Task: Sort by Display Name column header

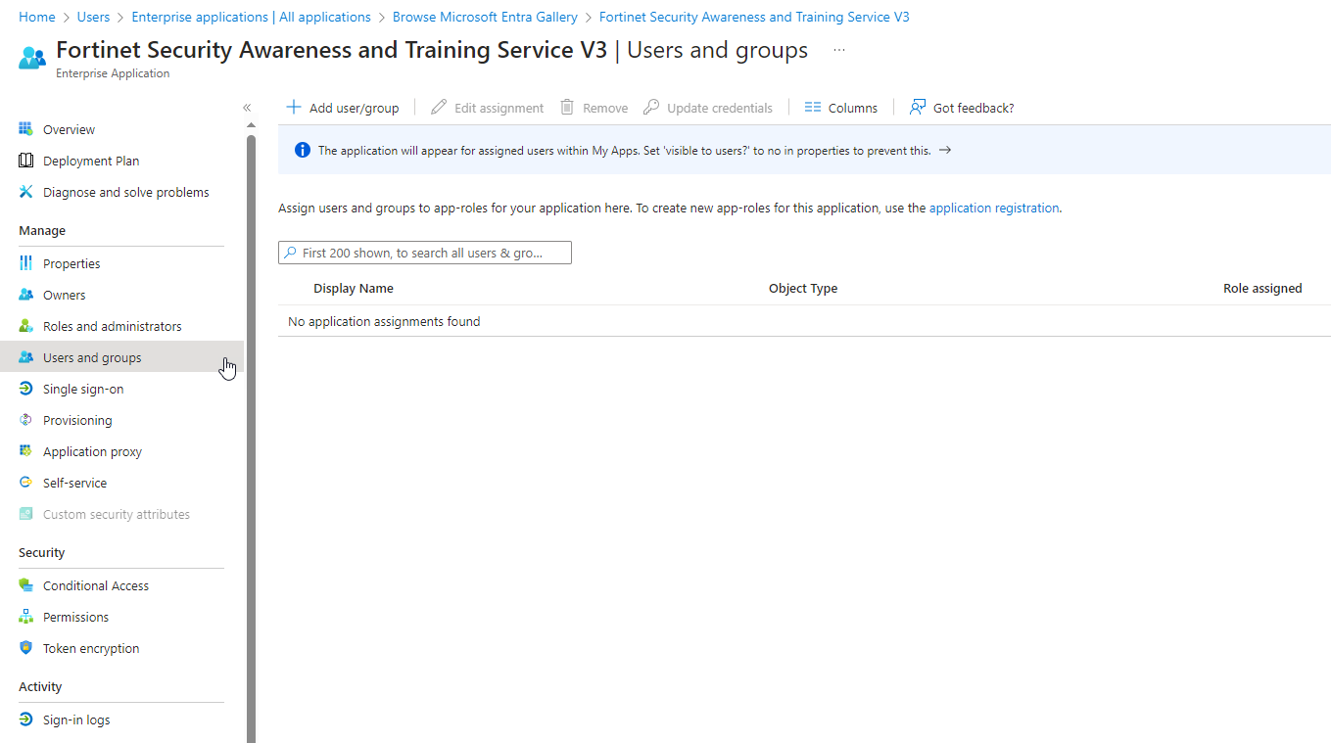Action: 354,288
